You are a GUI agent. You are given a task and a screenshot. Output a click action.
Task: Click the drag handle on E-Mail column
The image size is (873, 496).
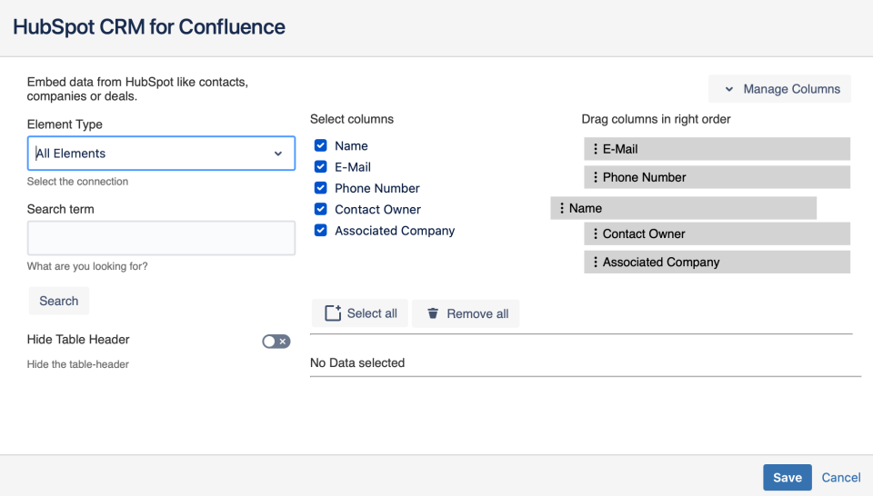(x=595, y=149)
